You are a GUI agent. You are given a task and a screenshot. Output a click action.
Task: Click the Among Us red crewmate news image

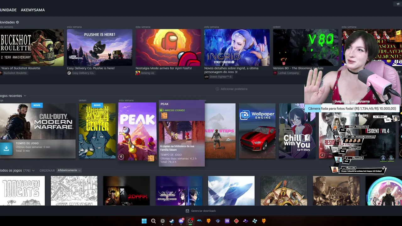pos(168,48)
